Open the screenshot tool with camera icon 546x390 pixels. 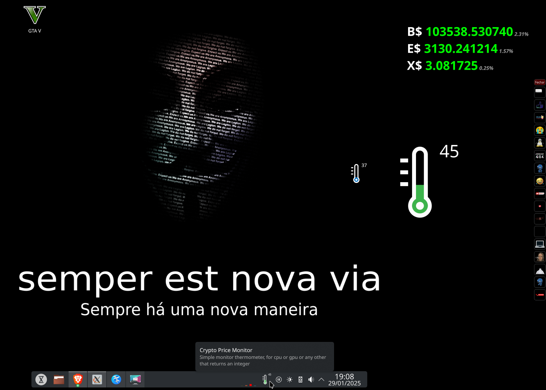135,380
